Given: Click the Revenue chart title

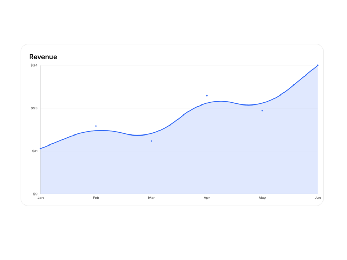Looking at the screenshot, I should click(43, 57).
